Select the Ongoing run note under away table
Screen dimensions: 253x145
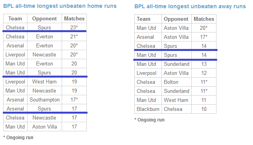(149, 120)
